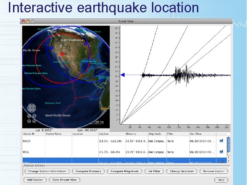Viewport: 247px width, 185px height.
Task: Click the table scrollbar down arrow
Action: coord(228,161)
